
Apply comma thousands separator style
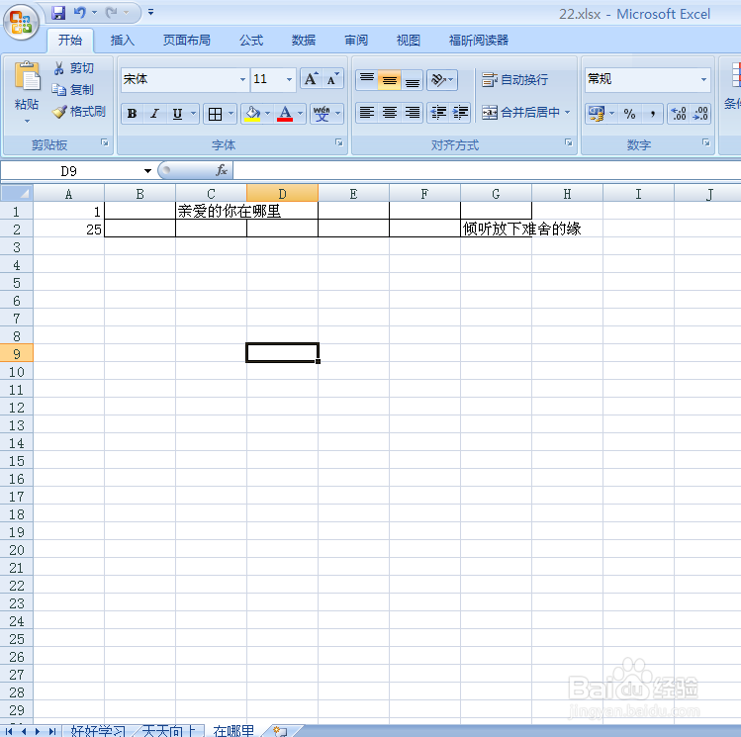coord(653,114)
